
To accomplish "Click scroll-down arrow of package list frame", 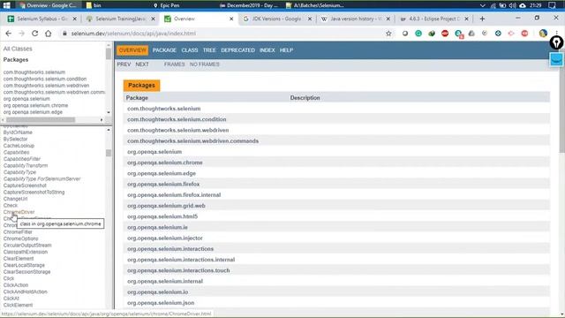I will click(x=109, y=112).
